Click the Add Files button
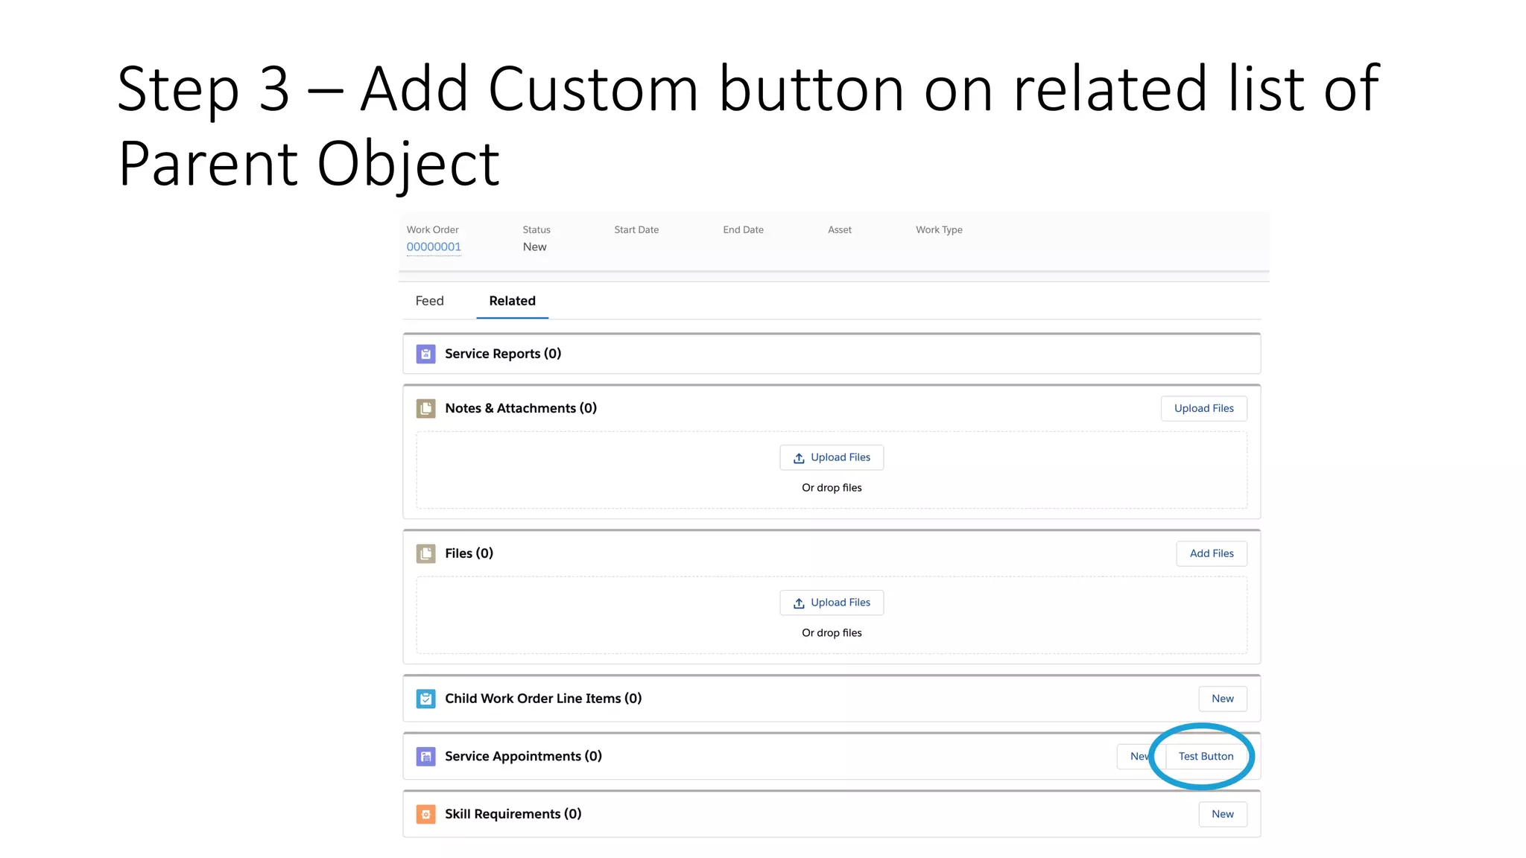Image resolution: width=1526 pixels, height=858 pixels. pyautogui.click(x=1212, y=553)
